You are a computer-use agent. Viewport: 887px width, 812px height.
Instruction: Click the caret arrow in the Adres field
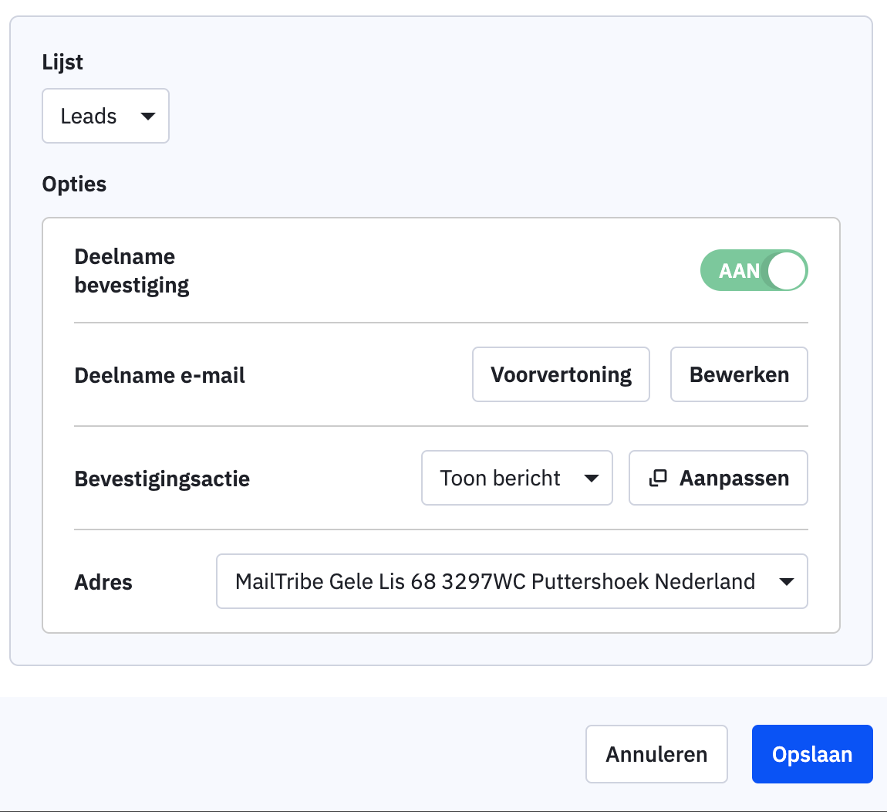787,582
